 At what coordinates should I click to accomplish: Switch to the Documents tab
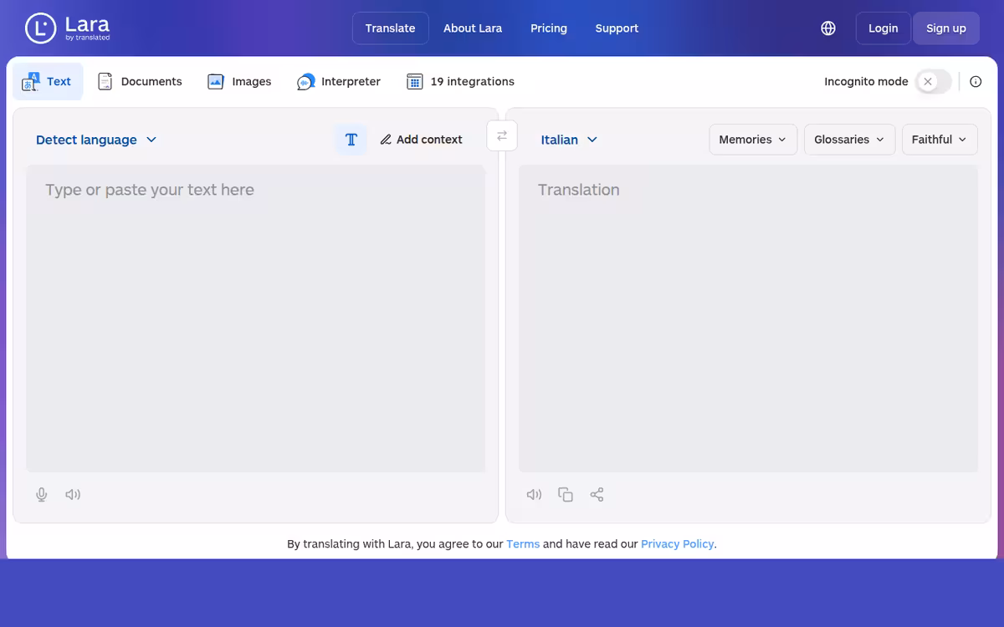pyautogui.click(x=140, y=82)
